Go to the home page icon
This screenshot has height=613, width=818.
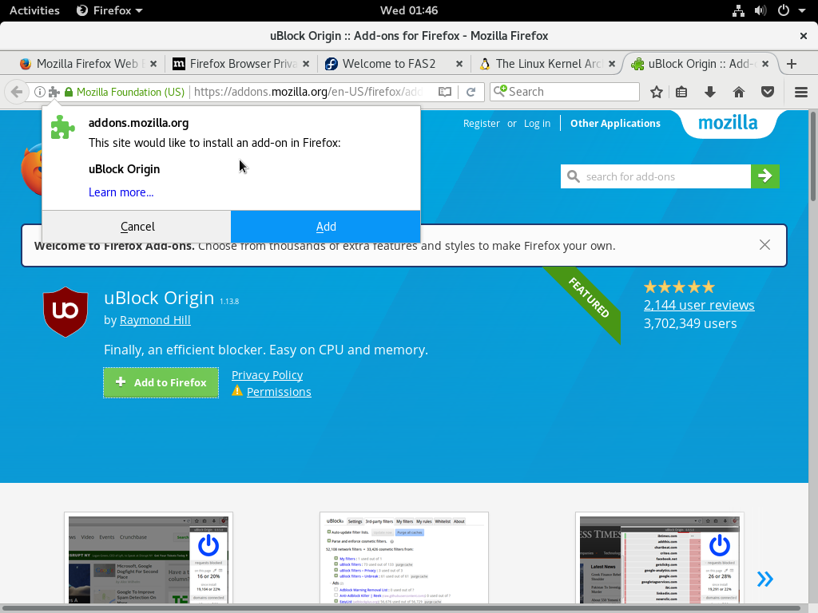739,93
